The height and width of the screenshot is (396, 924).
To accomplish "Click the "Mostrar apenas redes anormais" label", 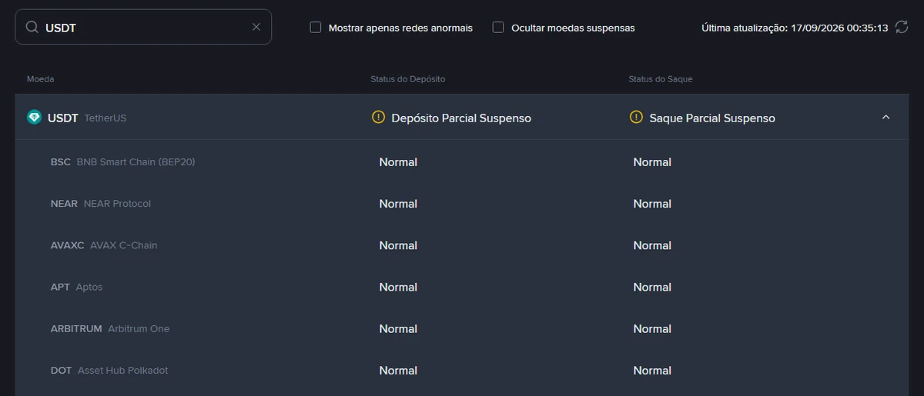I will pos(400,28).
